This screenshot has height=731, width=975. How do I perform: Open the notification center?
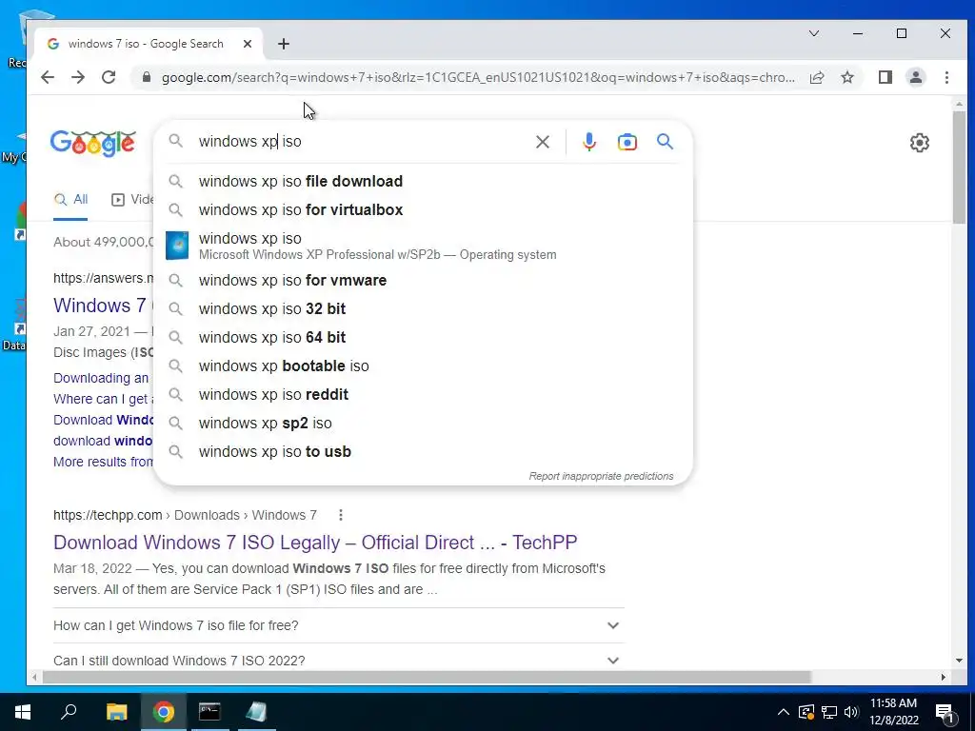pos(945,713)
